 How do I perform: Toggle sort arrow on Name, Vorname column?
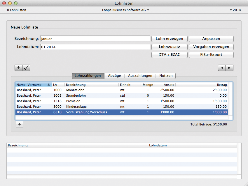tap(48, 85)
